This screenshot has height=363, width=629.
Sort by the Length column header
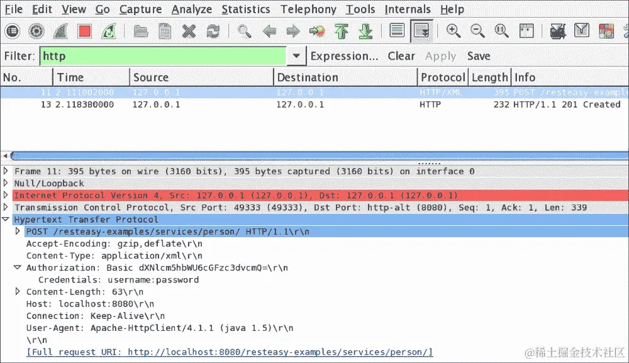pos(490,77)
